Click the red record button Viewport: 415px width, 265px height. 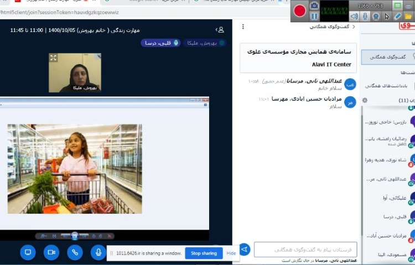300,10
